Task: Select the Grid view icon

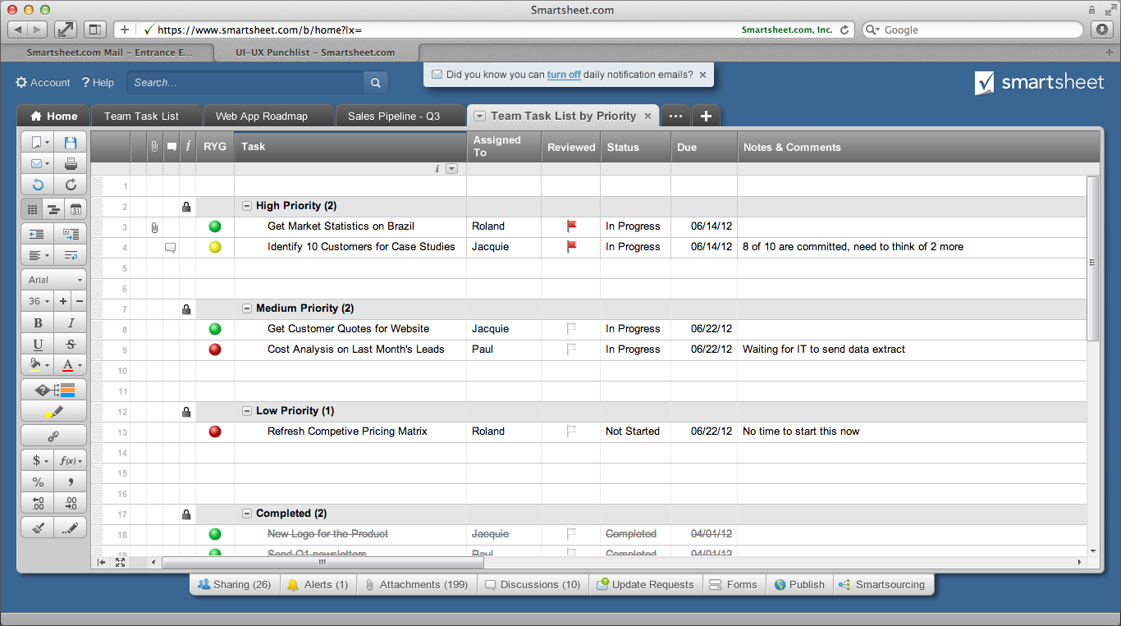Action: coord(32,210)
